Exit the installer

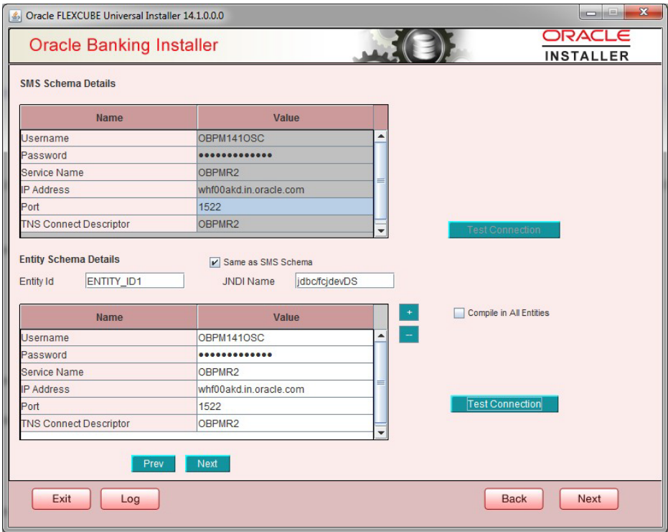tap(62, 499)
